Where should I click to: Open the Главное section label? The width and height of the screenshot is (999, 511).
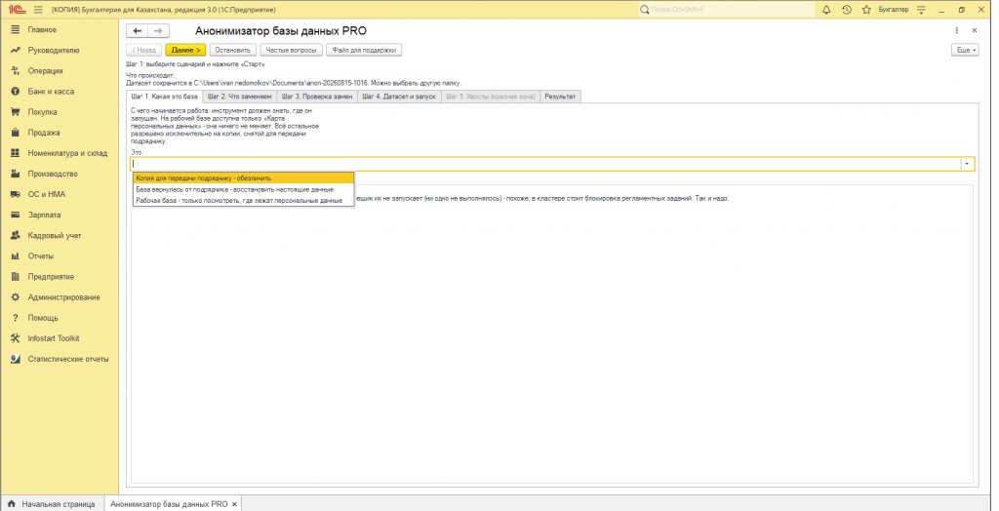[x=42, y=30]
